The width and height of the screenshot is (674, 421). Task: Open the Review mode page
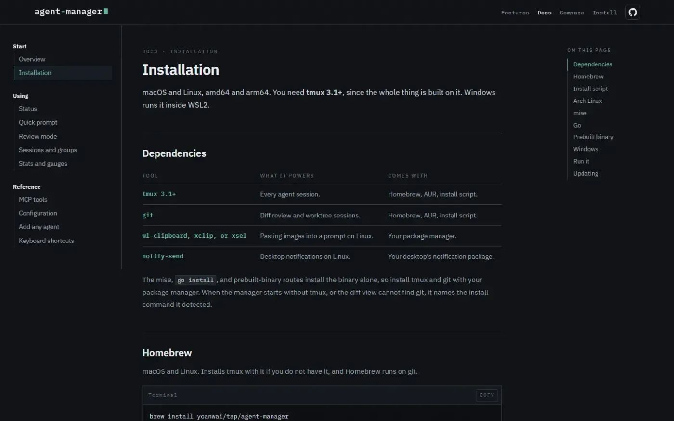point(38,136)
